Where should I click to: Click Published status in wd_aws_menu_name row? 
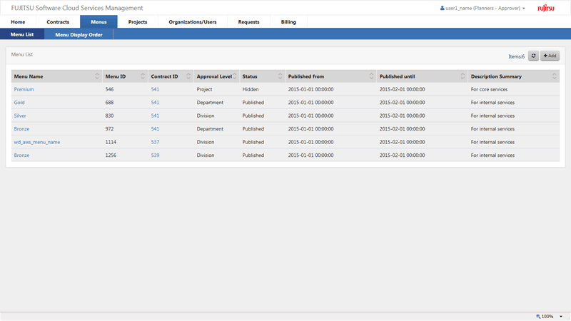pyautogui.click(x=253, y=142)
